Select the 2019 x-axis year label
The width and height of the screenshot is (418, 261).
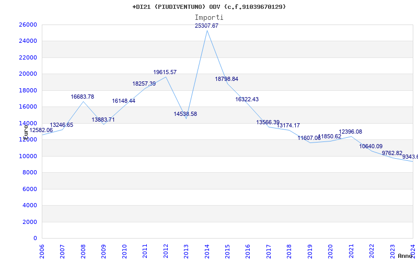click(x=310, y=252)
